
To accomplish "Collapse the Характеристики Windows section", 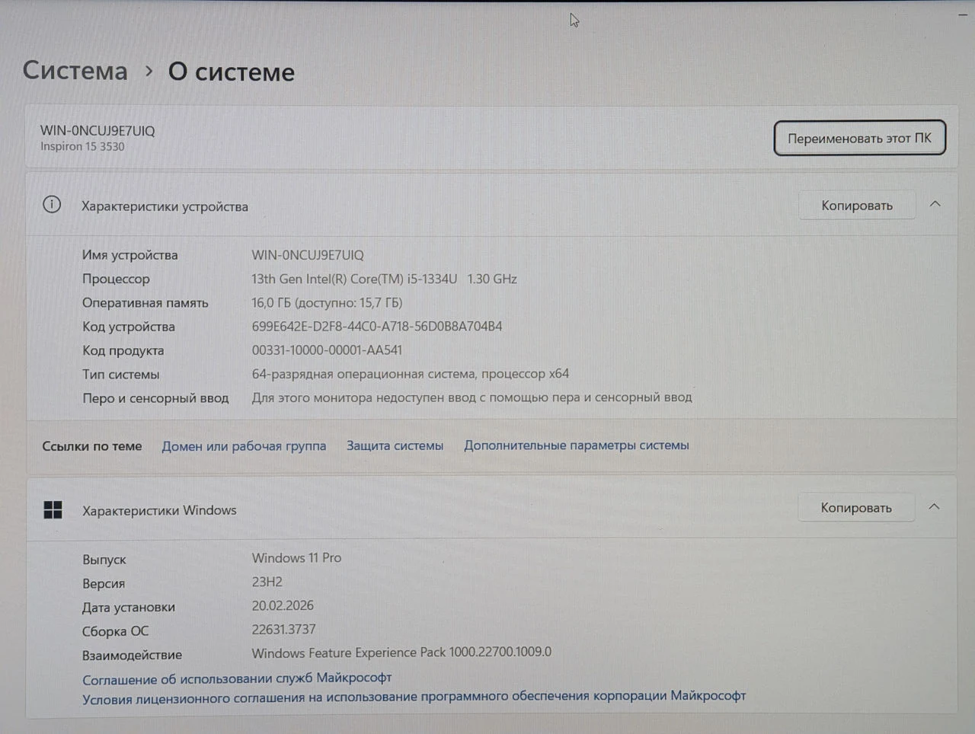I will 934,507.
